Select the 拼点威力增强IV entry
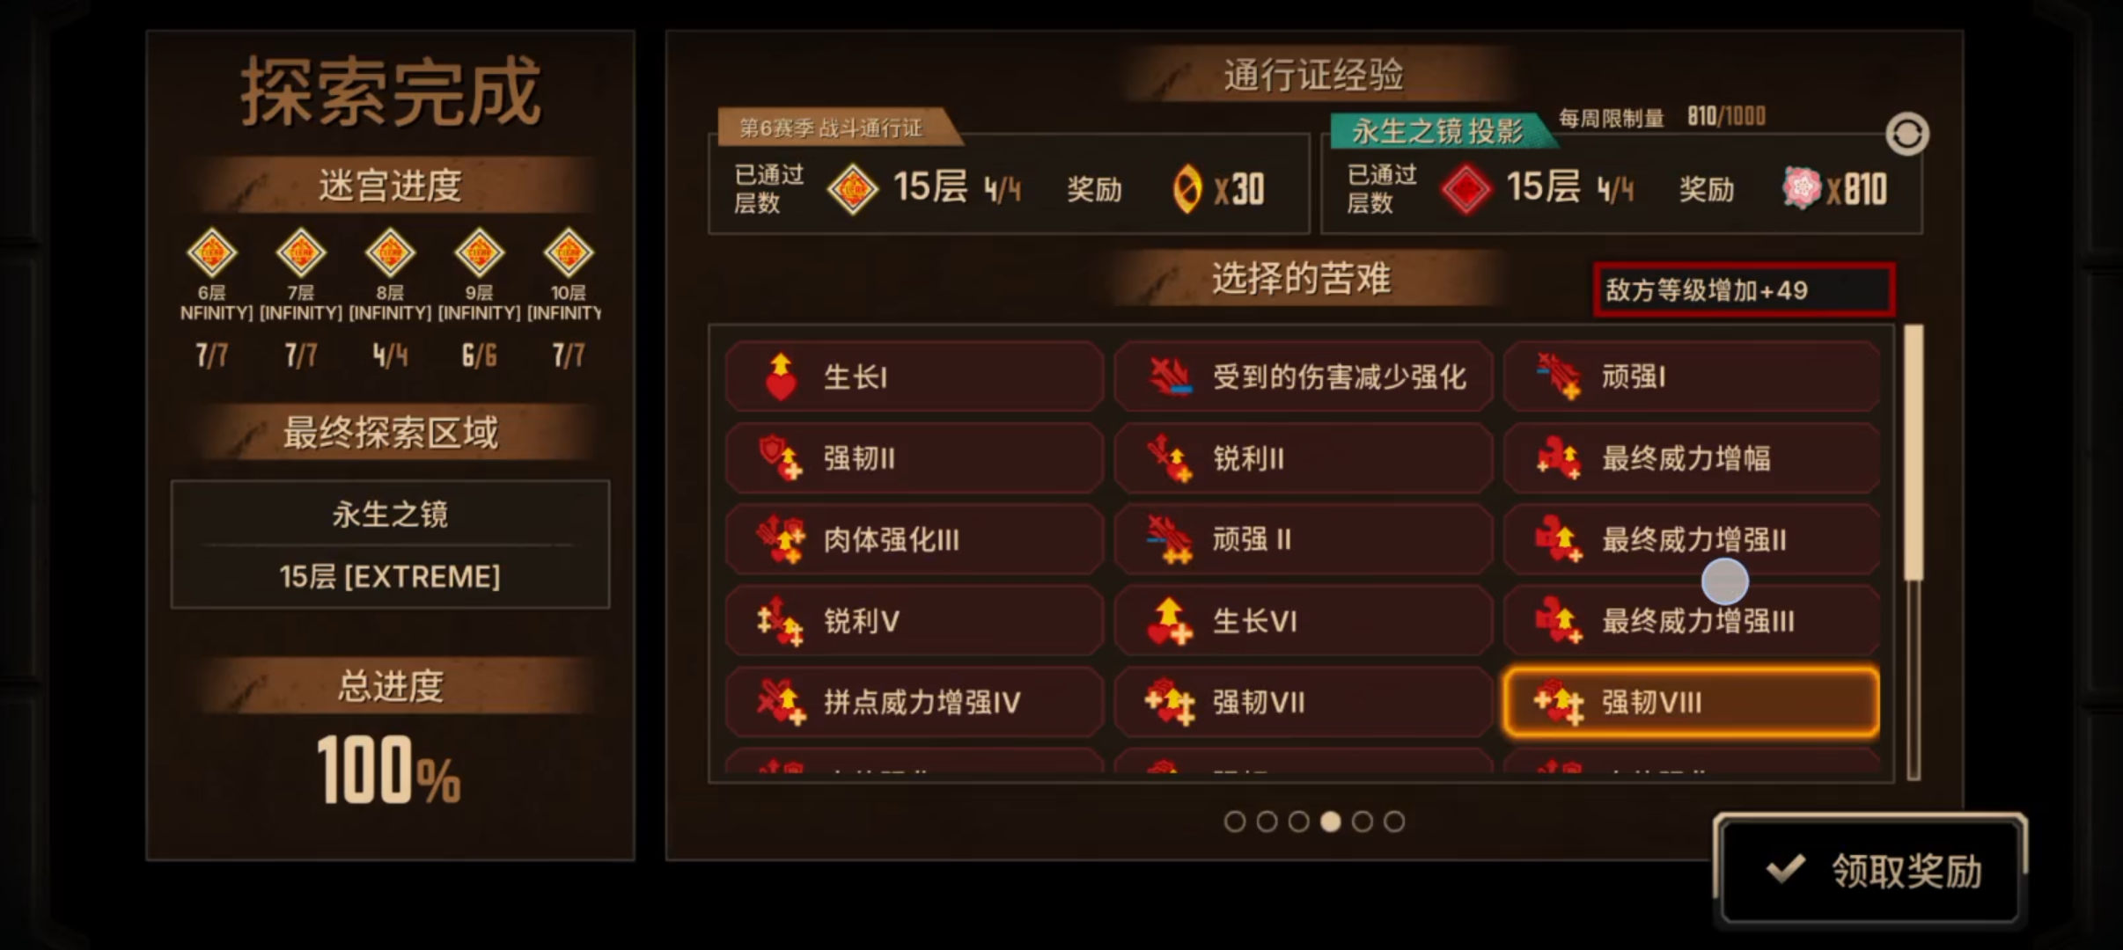The width and height of the screenshot is (2123, 950). tap(914, 702)
